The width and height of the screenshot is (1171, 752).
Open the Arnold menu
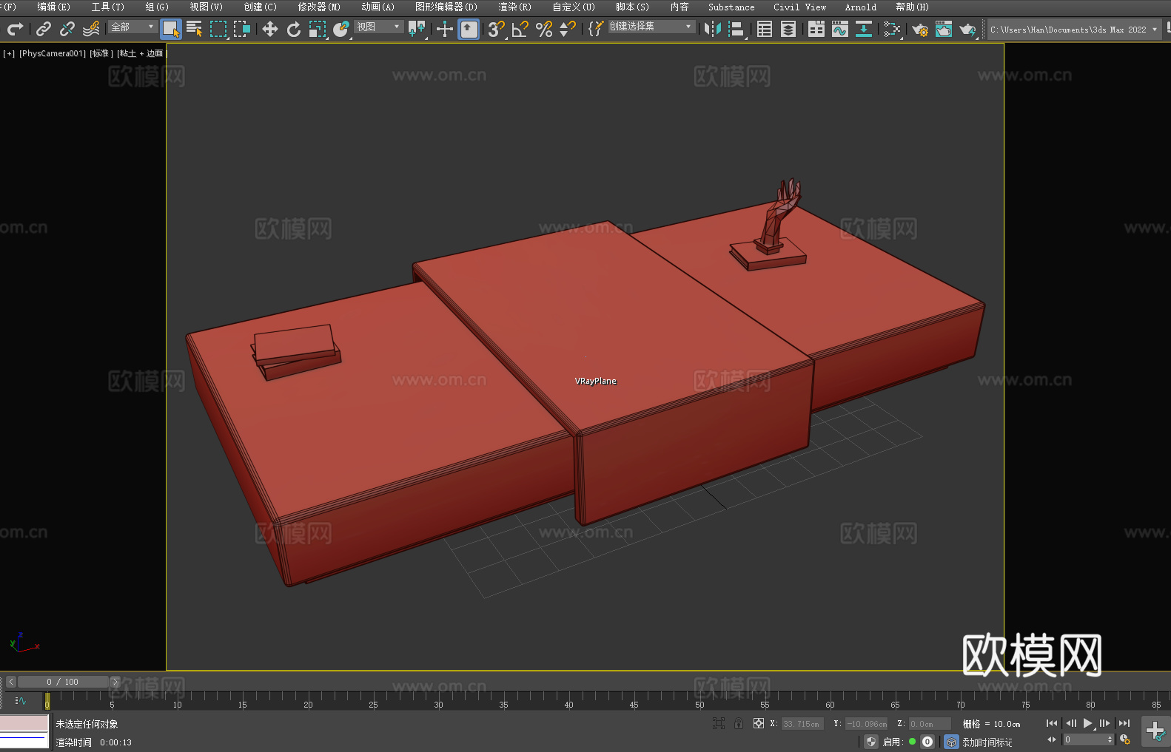tap(860, 7)
